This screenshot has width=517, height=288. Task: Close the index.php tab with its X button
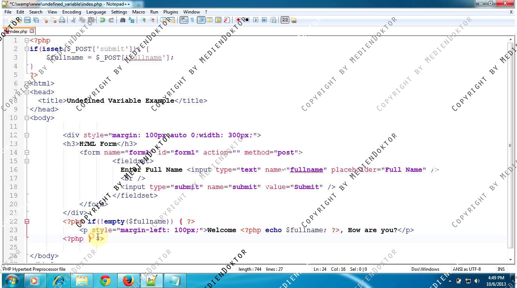click(32, 31)
